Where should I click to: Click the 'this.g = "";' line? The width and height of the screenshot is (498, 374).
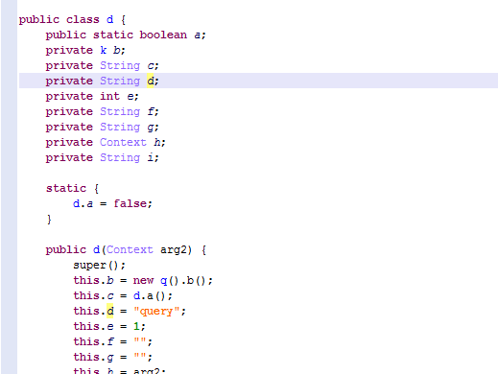(112, 357)
